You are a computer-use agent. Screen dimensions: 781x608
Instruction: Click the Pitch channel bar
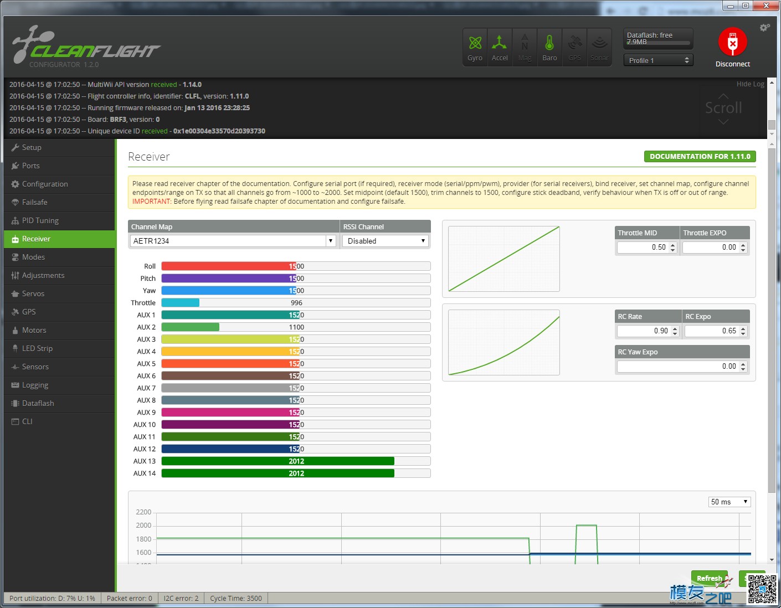pyautogui.click(x=296, y=279)
